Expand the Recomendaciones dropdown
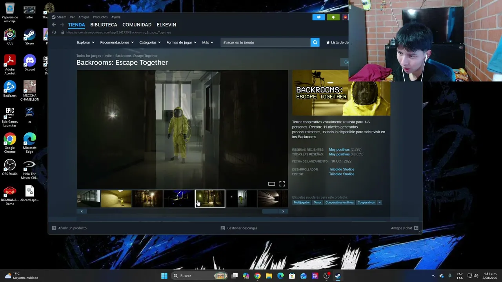 tap(117, 42)
